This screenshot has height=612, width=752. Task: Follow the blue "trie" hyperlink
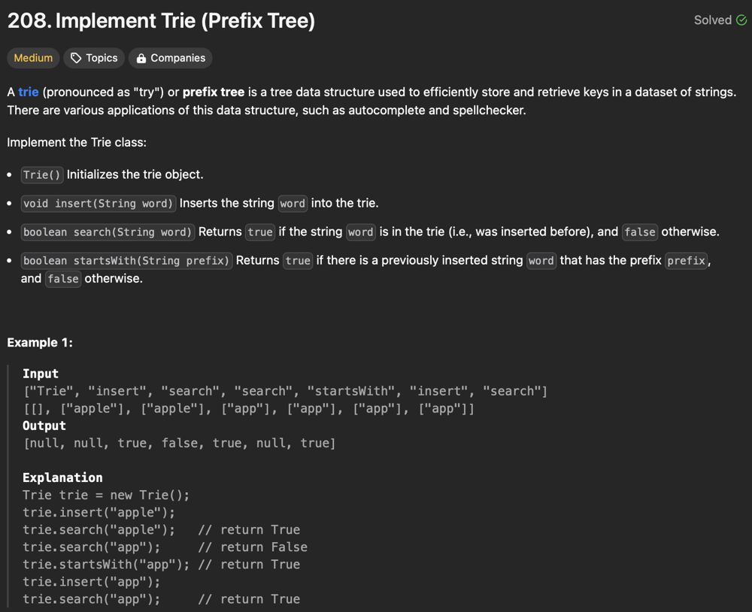pos(29,92)
